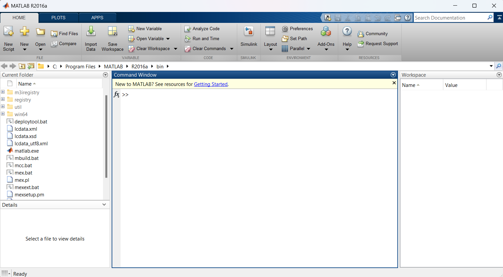Screen dimensions: 503x277
Task: Click the Analyze Code icon
Action: coord(188,29)
